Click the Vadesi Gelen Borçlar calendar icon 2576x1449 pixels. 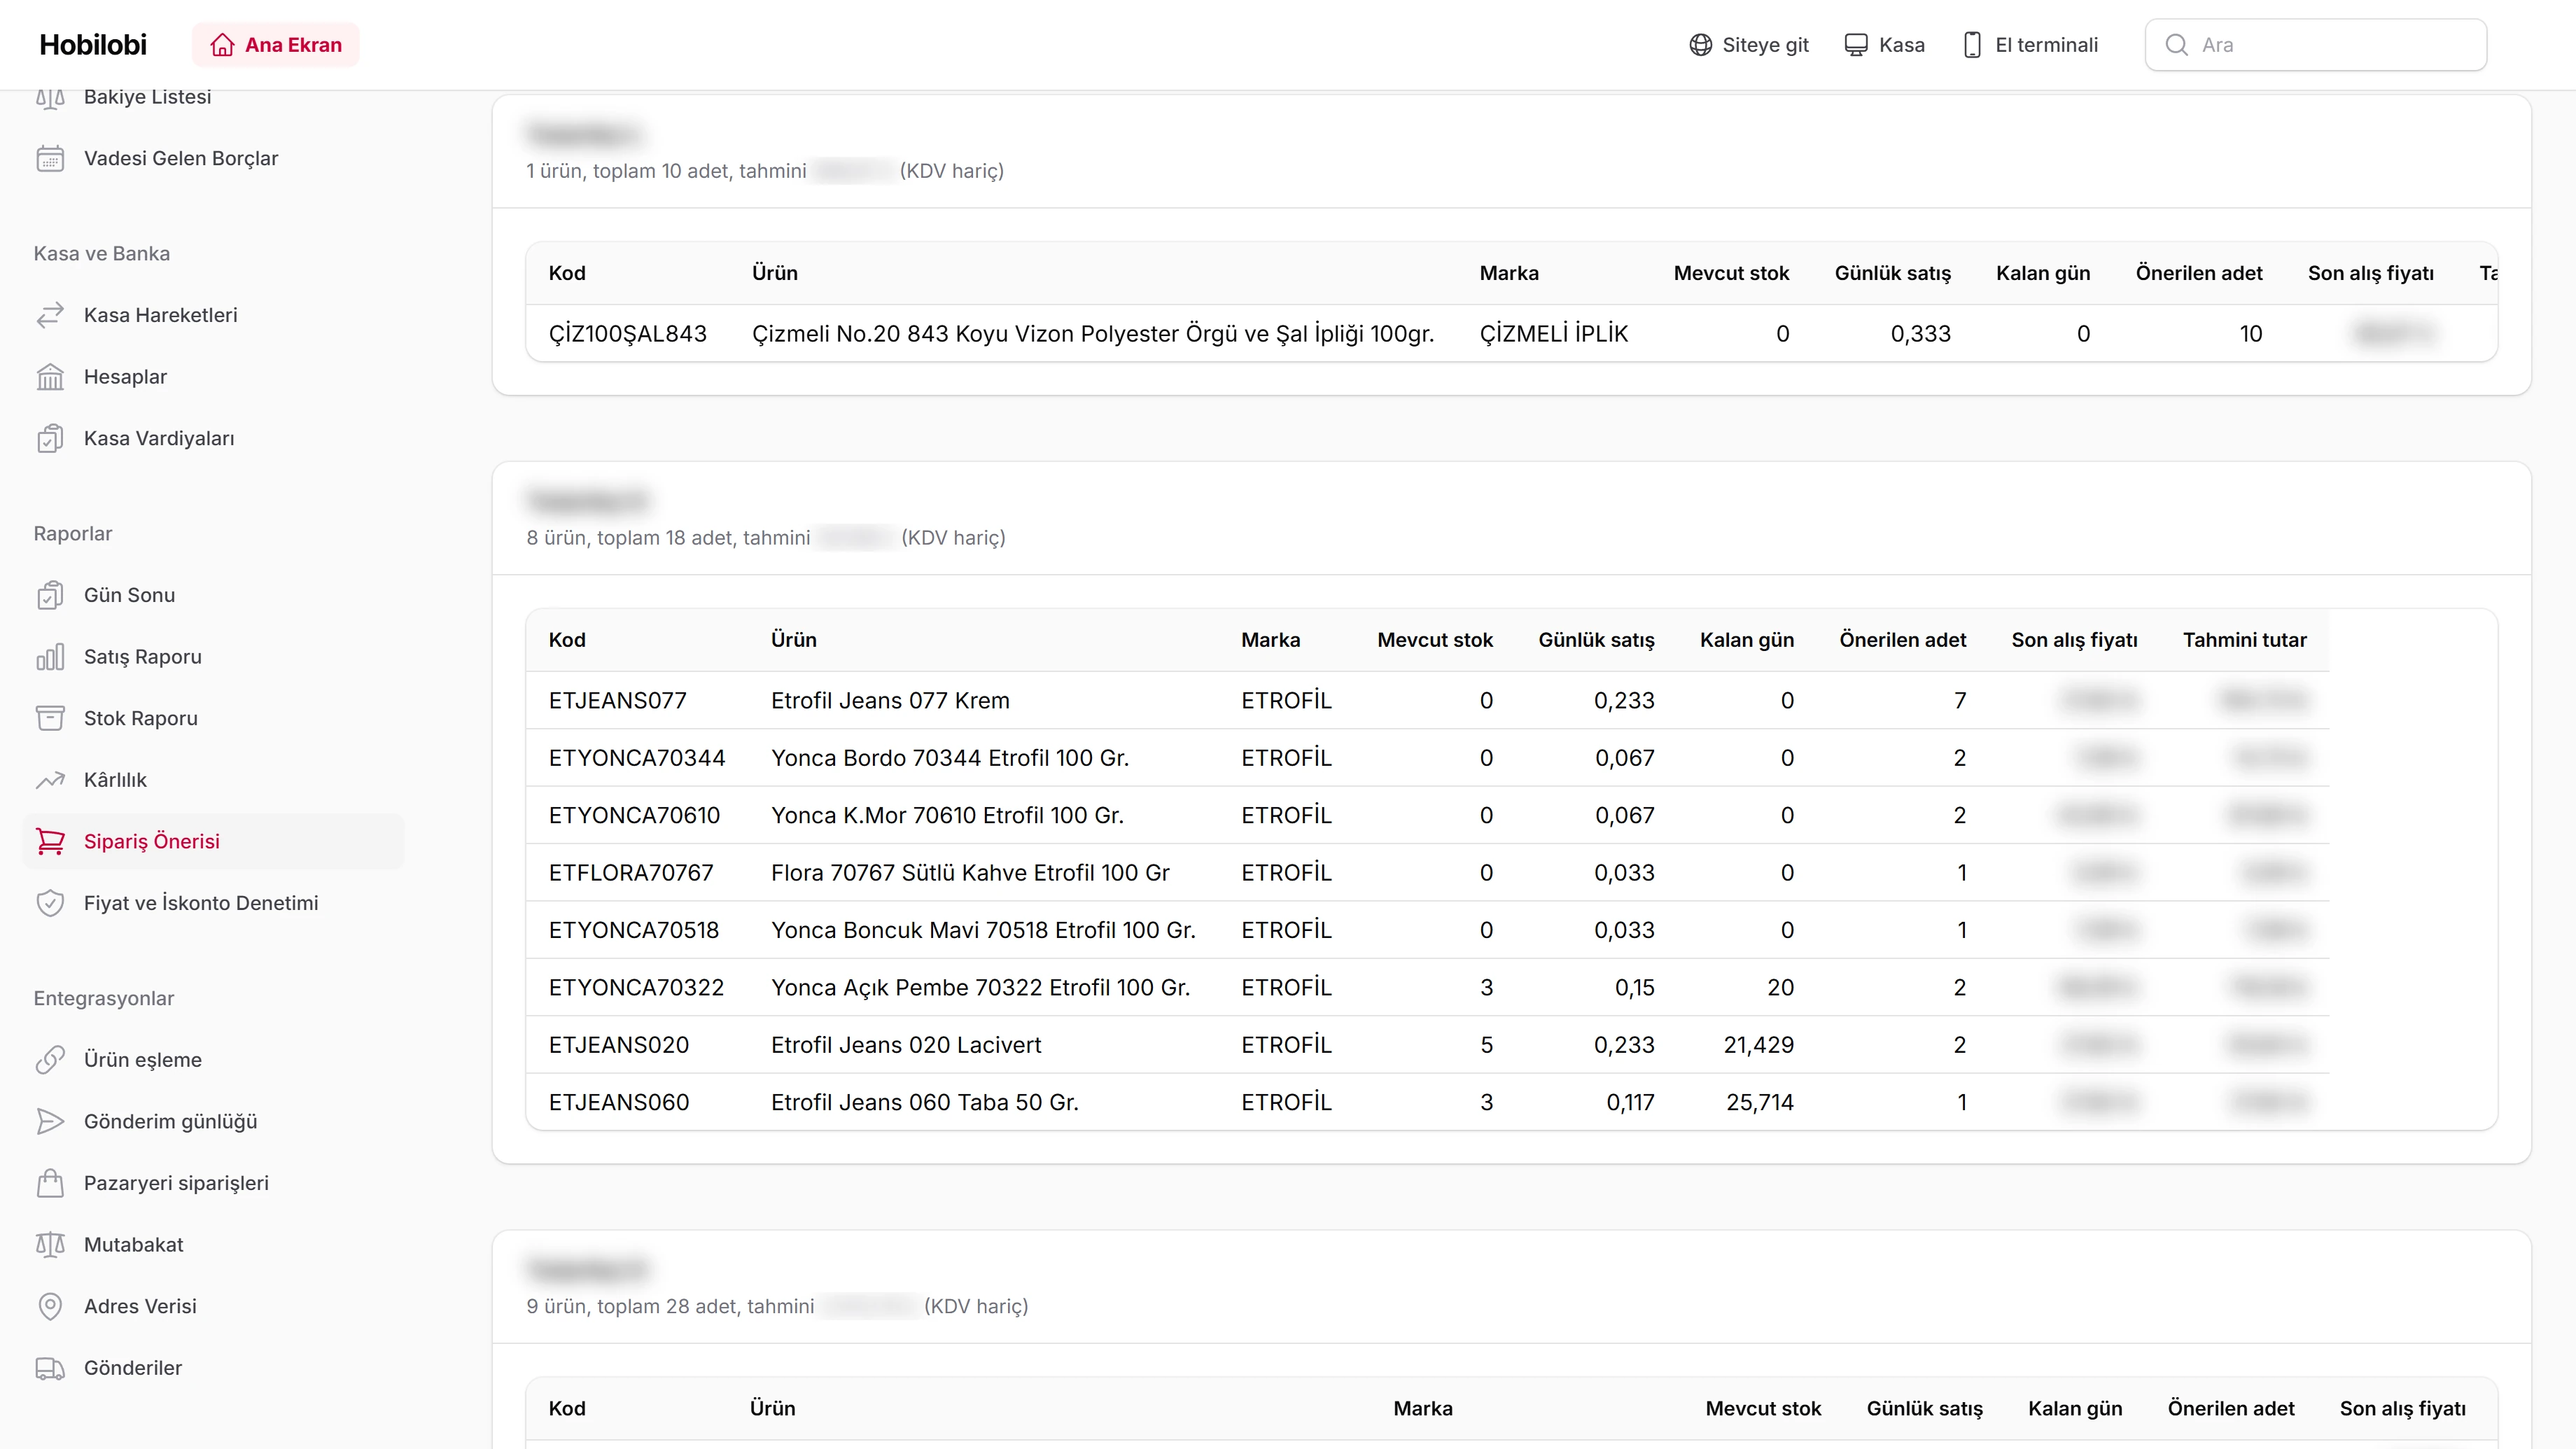click(x=50, y=159)
